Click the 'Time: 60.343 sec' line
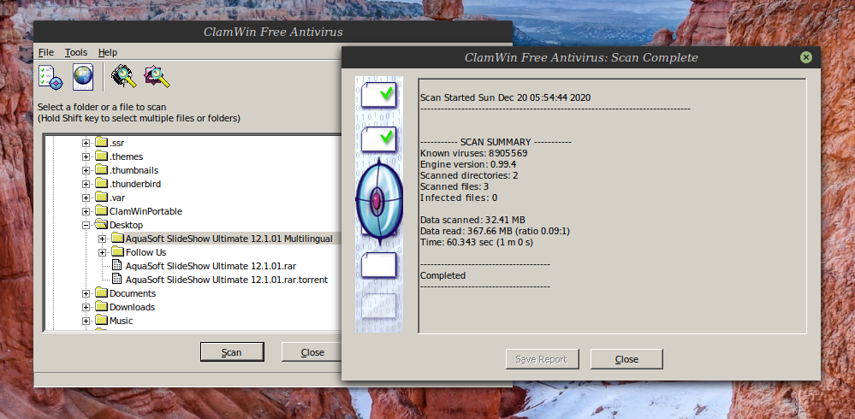The height and width of the screenshot is (419, 855). pos(477,242)
